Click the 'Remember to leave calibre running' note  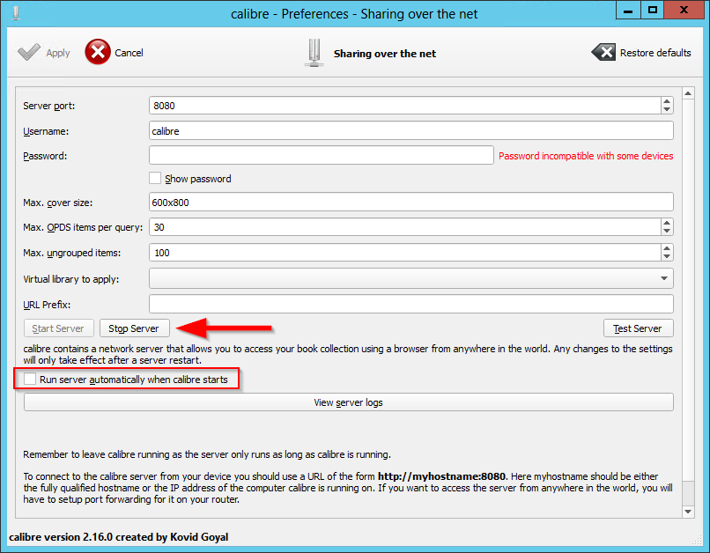[207, 454]
